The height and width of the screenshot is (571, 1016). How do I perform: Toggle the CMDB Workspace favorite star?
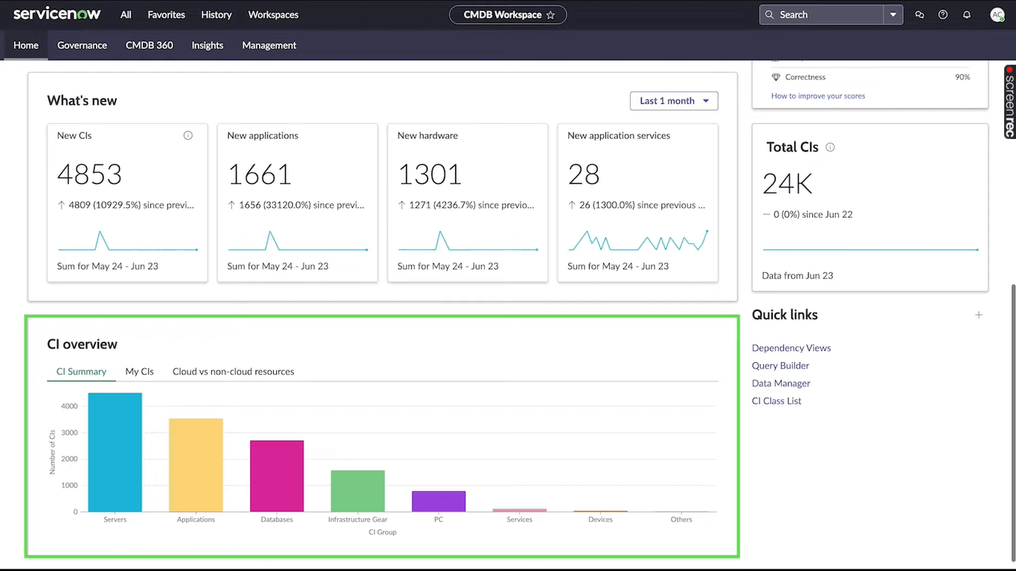click(x=550, y=14)
